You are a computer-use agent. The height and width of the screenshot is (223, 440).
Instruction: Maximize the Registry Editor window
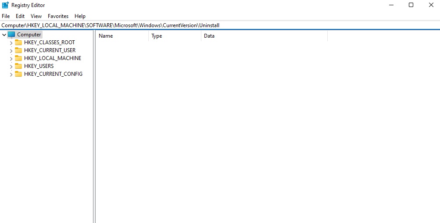[x=411, y=5]
